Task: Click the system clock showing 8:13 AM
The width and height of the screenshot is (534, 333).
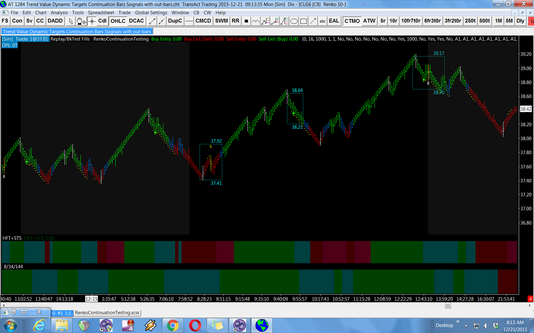Action: click(515, 323)
